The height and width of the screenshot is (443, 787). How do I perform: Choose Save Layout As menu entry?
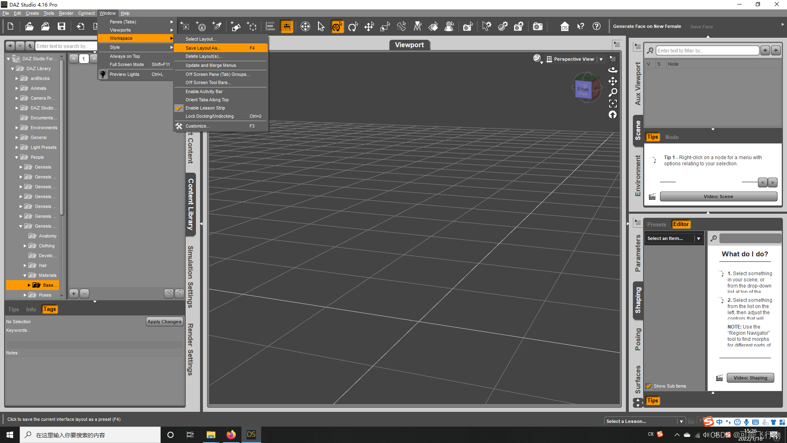point(221,48)
